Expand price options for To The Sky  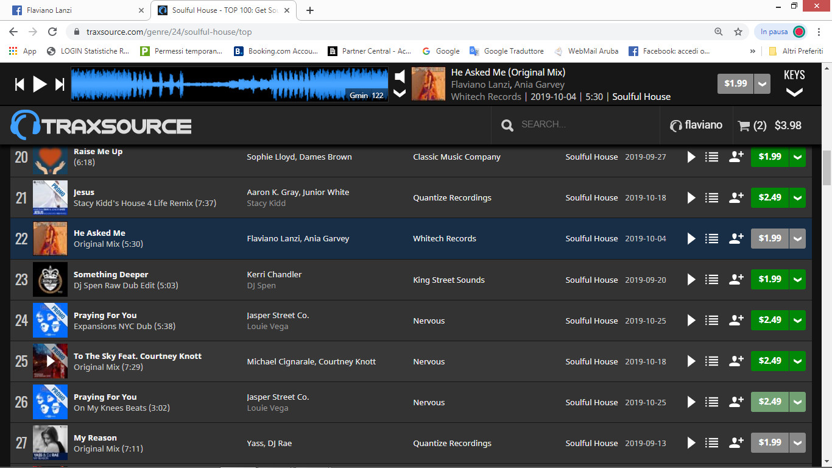tap(797, 361)
